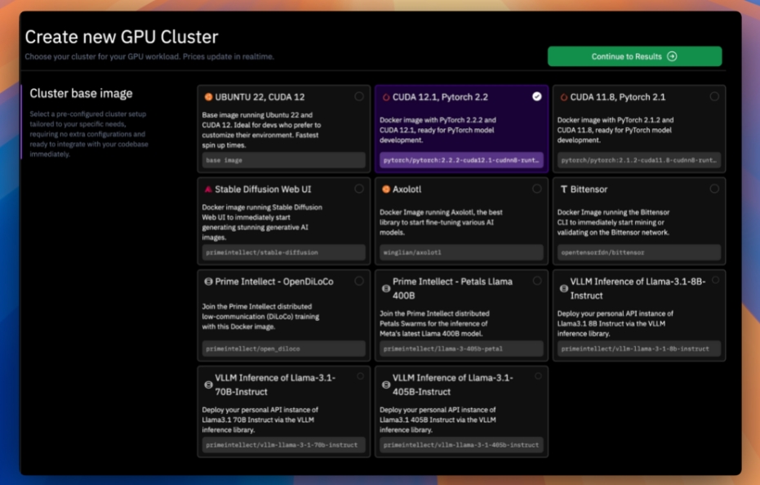Click the Prime Intellect - Petals Llama 400B title
Screen dimensions: 760x485
pos(452,288)
